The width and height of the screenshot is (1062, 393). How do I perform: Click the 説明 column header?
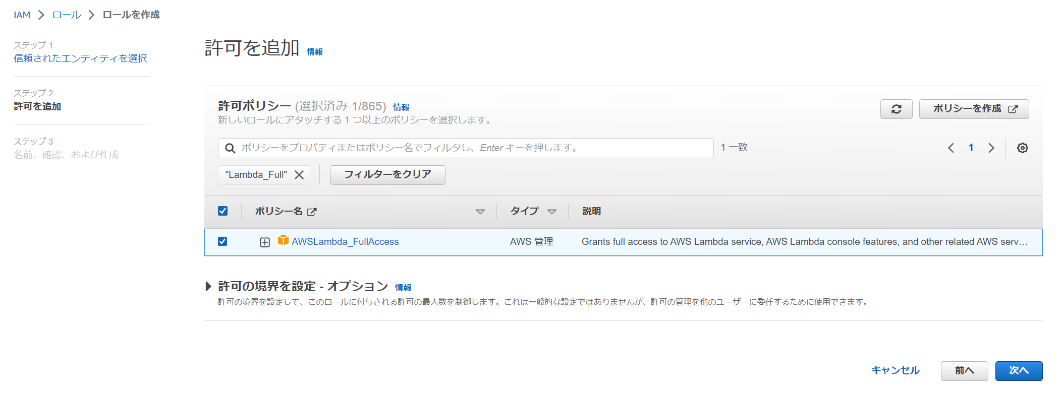pyautogui.click(x=591, y=212)
